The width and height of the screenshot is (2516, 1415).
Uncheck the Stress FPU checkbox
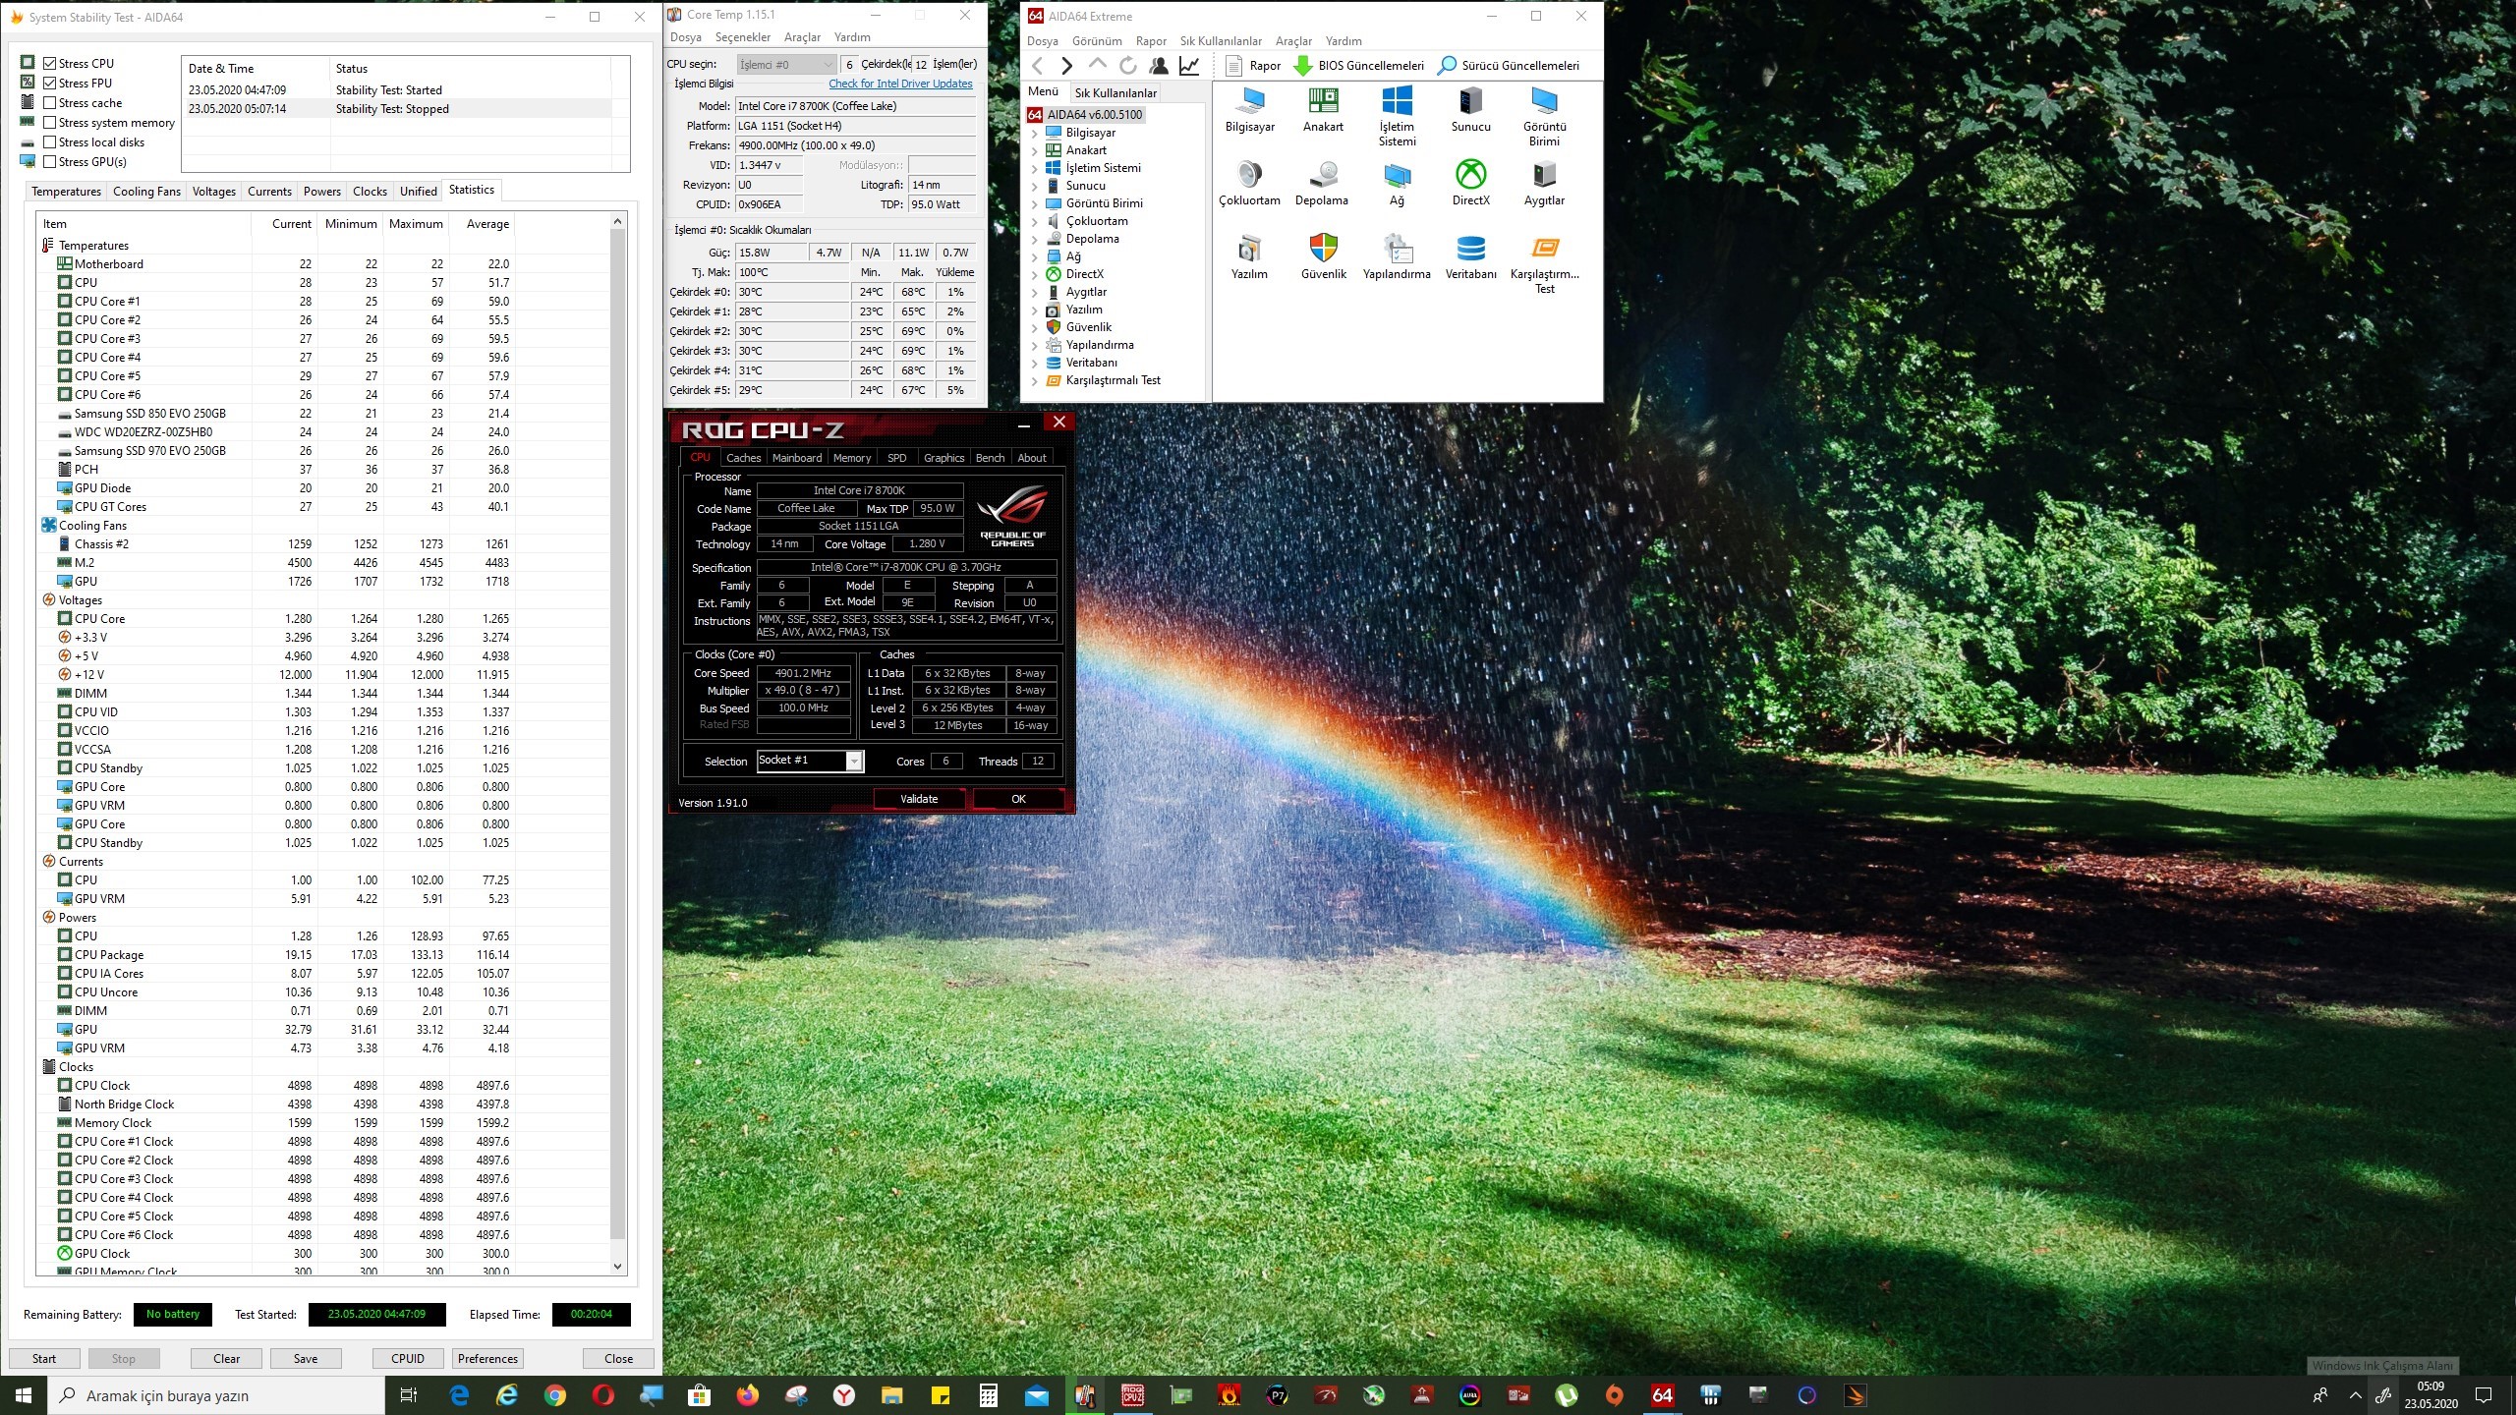(x=49, y=83)
